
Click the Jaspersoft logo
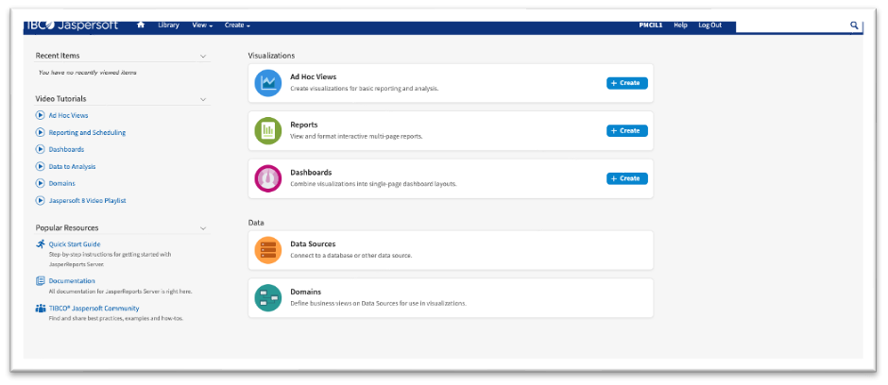72,25
